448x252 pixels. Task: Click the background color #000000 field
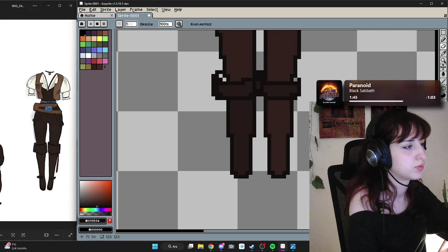click(96, 230)
